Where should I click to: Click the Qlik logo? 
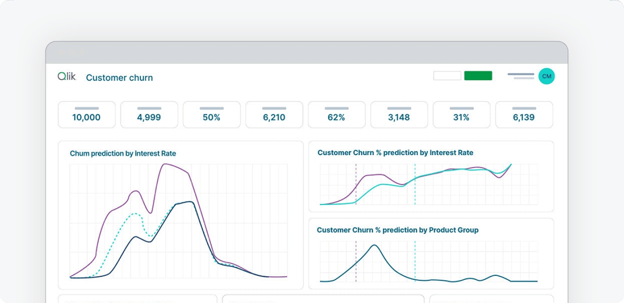pos(66,76)
